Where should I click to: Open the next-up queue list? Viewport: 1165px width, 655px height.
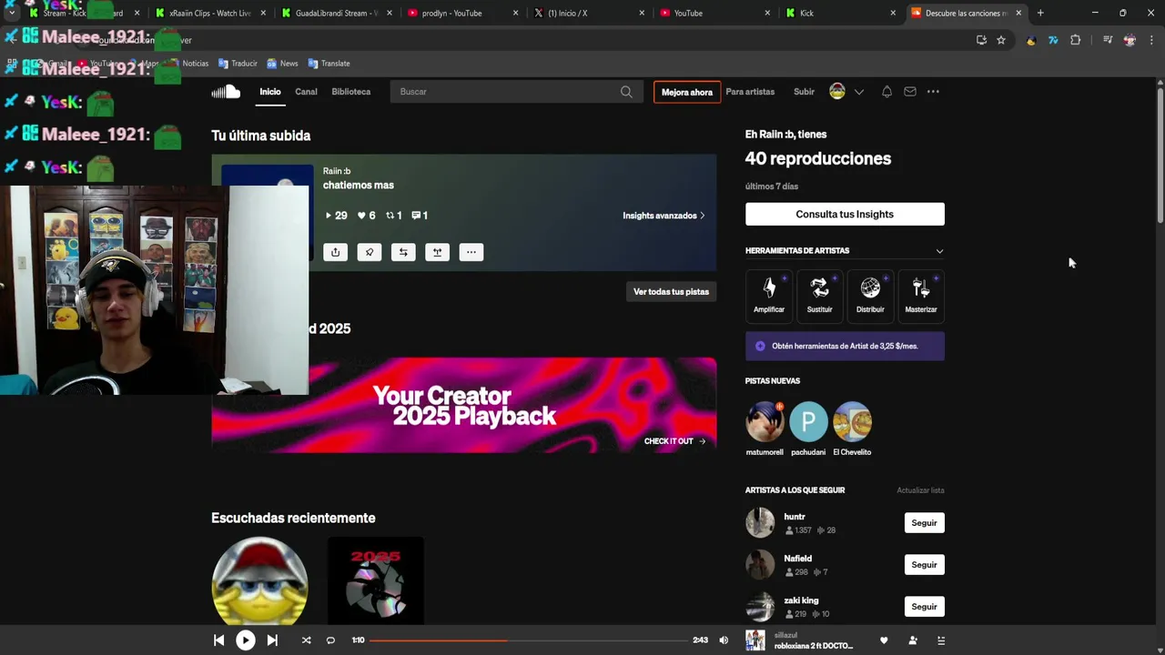click(x=941, y=640)
